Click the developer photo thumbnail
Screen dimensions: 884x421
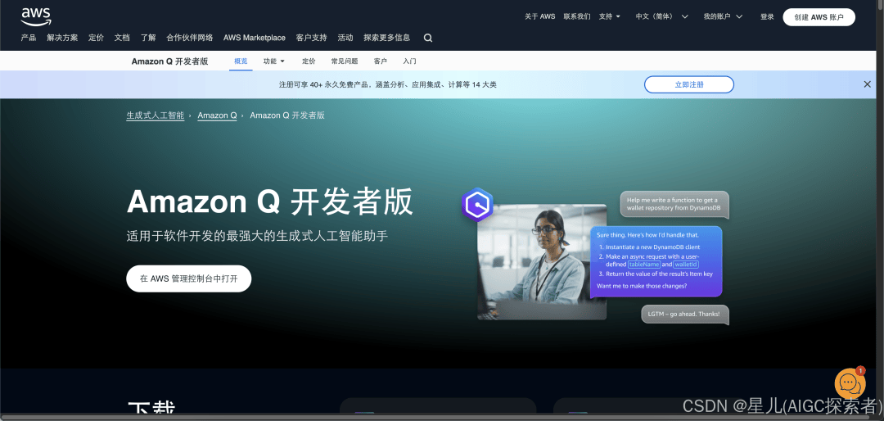point(541,260)
